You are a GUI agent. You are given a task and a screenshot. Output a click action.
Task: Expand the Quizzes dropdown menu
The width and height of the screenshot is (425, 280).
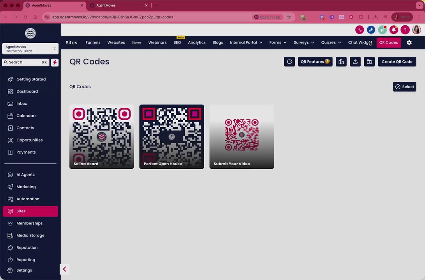[331, 42]
